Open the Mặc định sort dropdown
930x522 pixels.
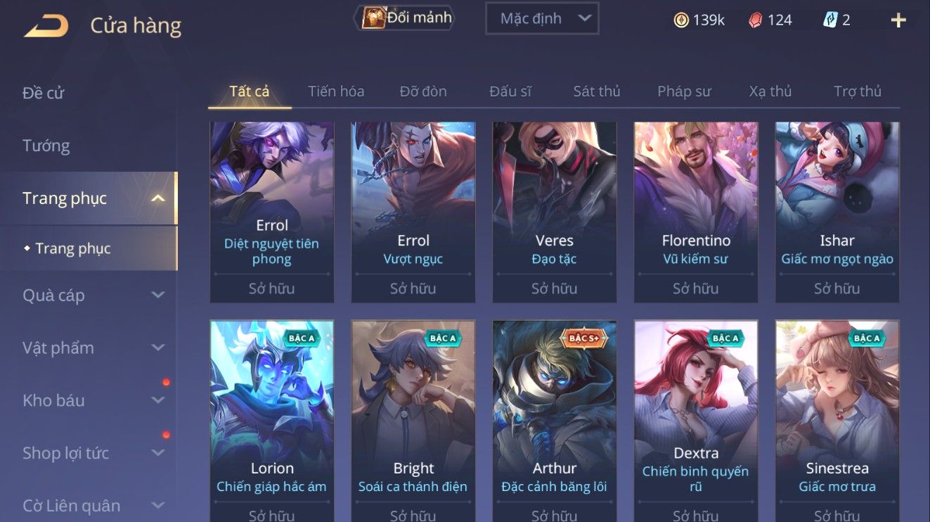(x=542, y=19)
